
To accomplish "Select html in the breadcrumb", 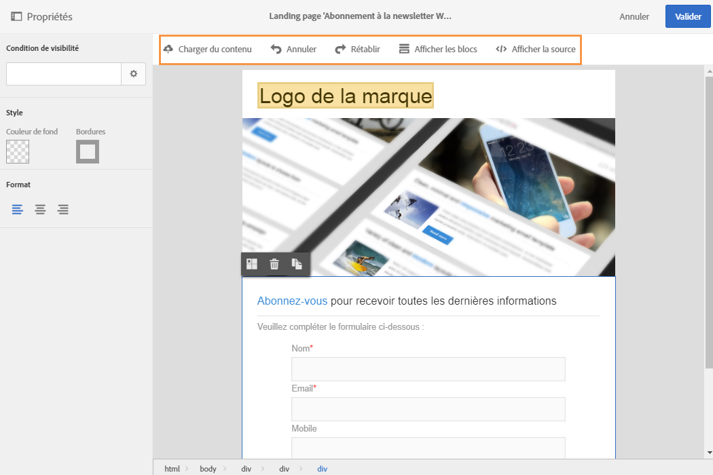I will [x=172, y=469].
